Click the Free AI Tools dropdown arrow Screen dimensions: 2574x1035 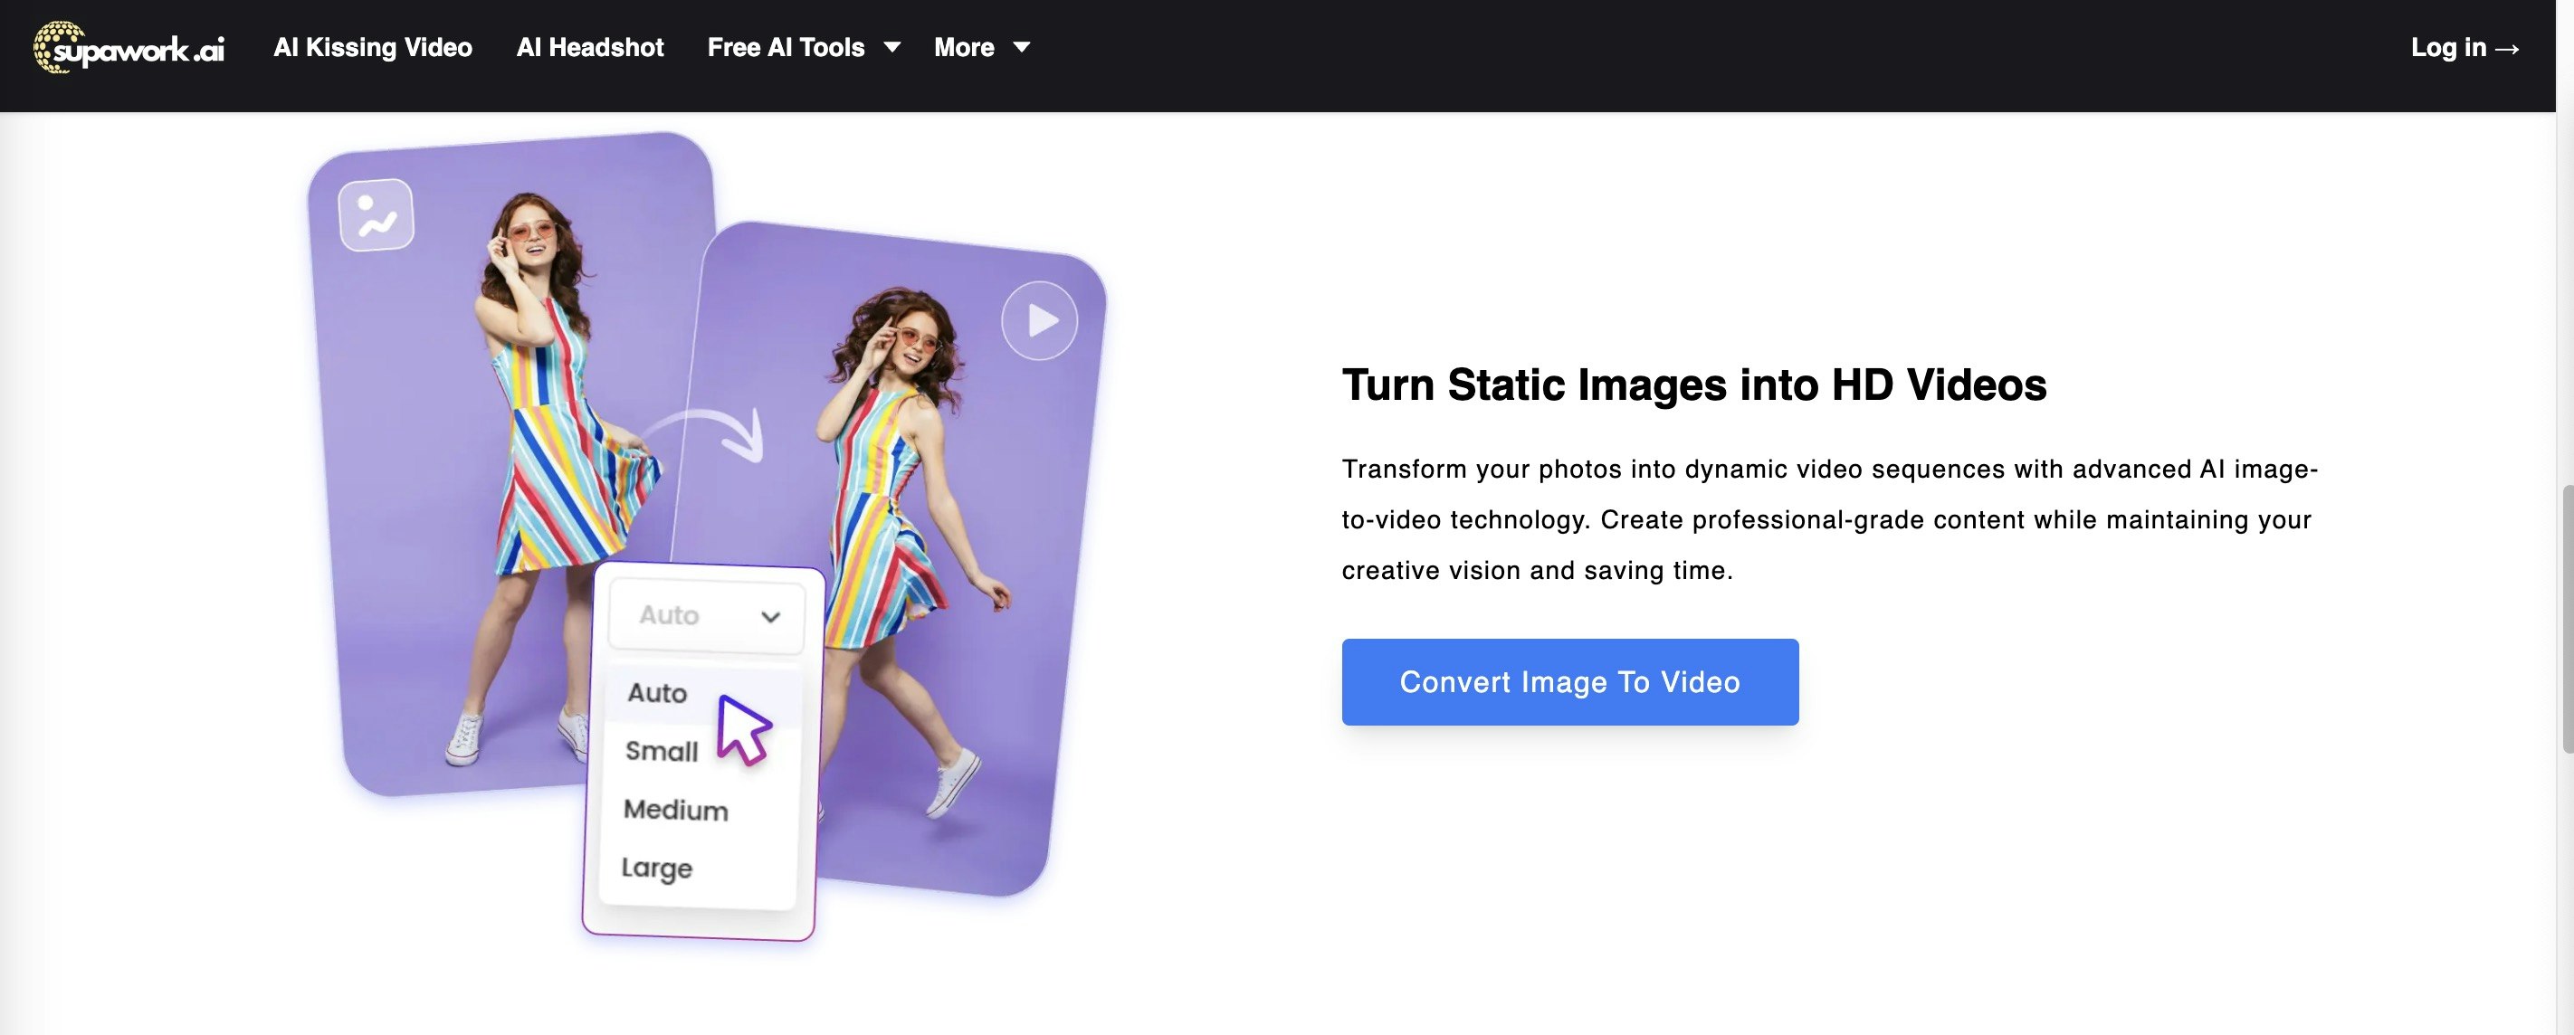click(x=892, y=47)
